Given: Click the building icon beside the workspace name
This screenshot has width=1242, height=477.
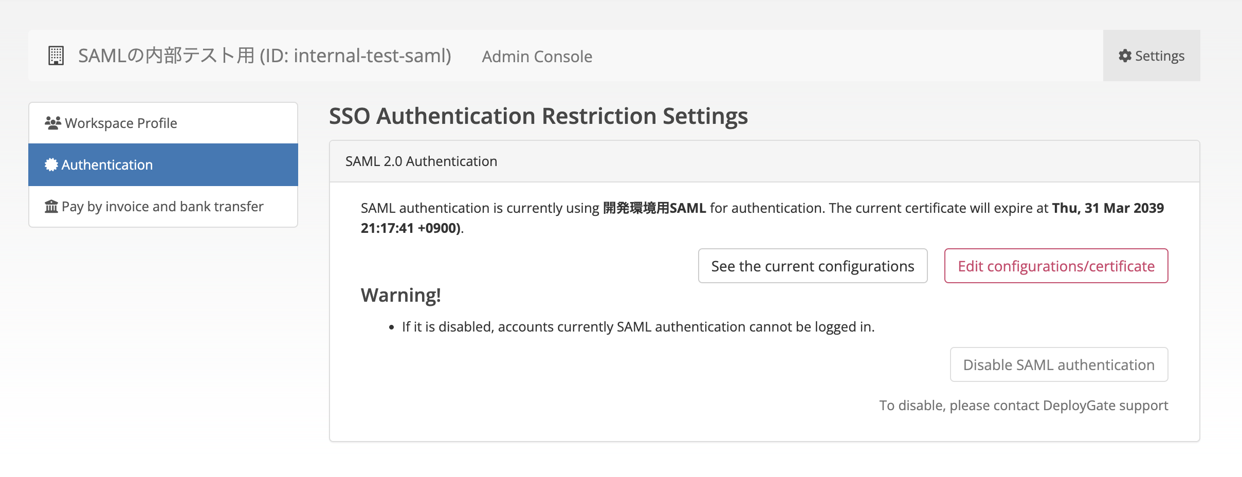Looking at the screenshot, I should (x=57, y=55).
